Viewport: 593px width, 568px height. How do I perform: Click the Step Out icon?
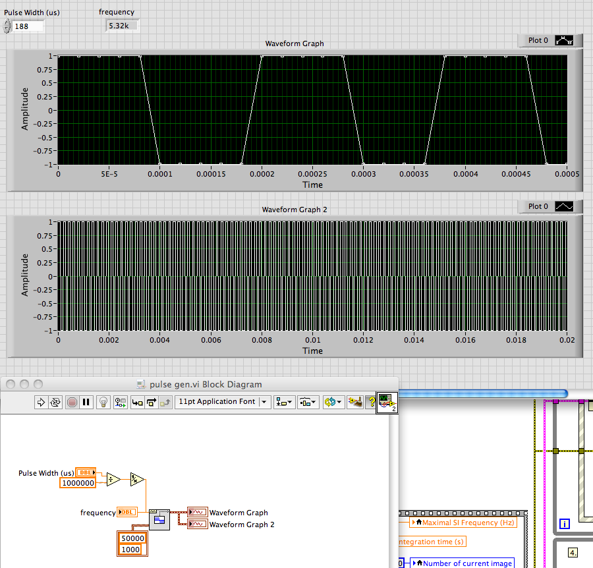point(165,402)
